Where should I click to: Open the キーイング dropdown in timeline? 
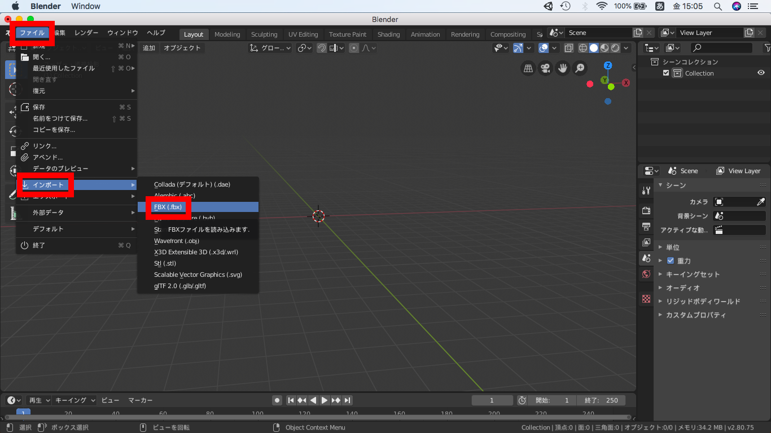pos(75,400)
